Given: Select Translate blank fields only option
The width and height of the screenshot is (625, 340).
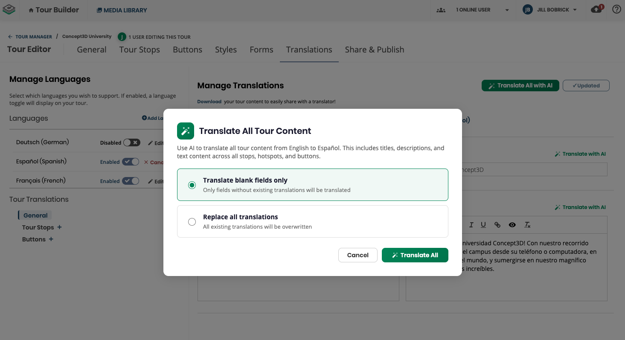Looking at the screenshot, I should point(192,185).
